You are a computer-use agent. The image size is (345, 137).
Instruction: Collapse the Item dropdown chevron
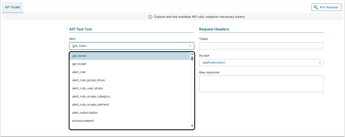point(190,46)
